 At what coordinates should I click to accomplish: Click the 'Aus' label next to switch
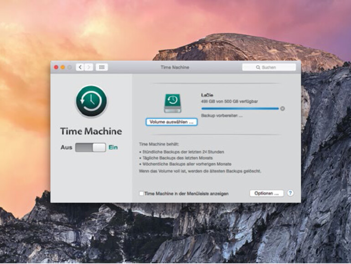click(67, 148)
